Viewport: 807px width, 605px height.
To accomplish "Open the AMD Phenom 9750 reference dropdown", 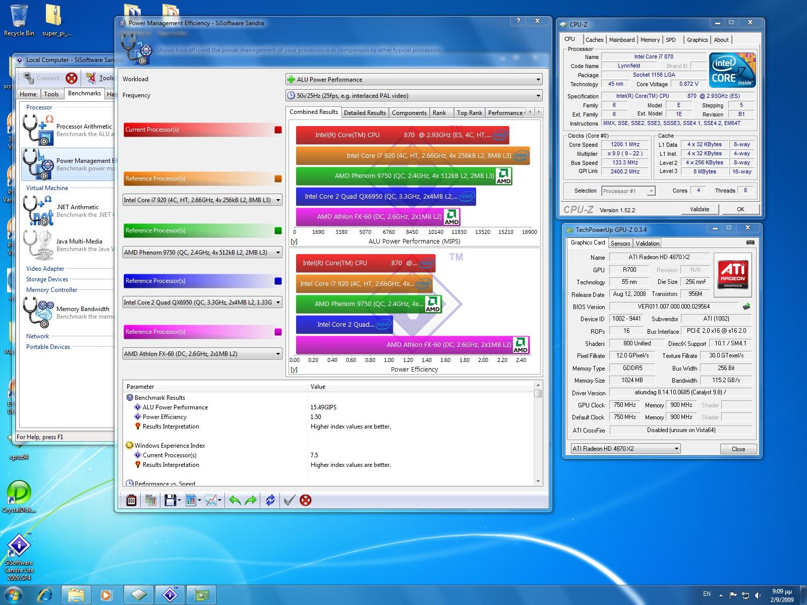I will 202,253.
